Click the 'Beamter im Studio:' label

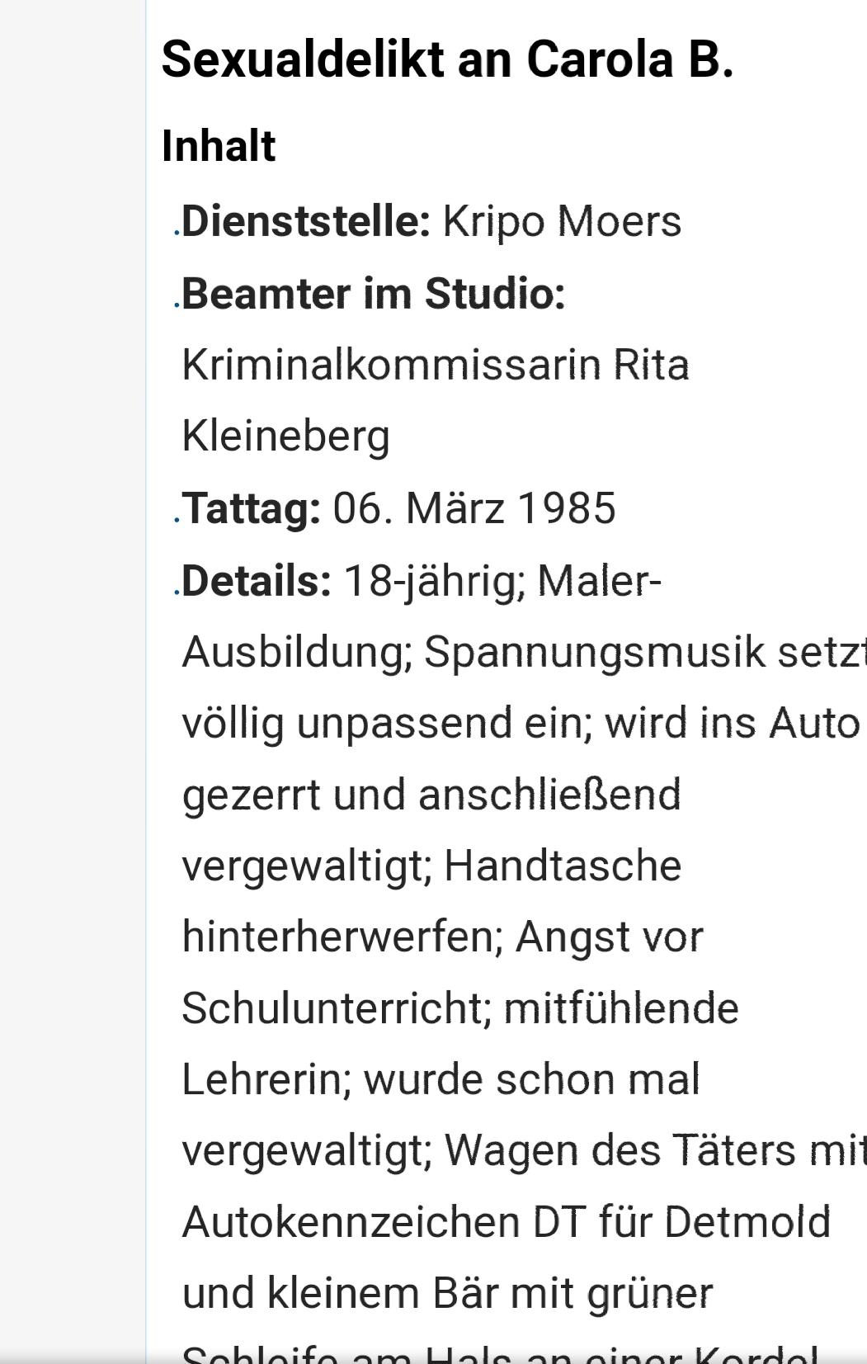374,293
